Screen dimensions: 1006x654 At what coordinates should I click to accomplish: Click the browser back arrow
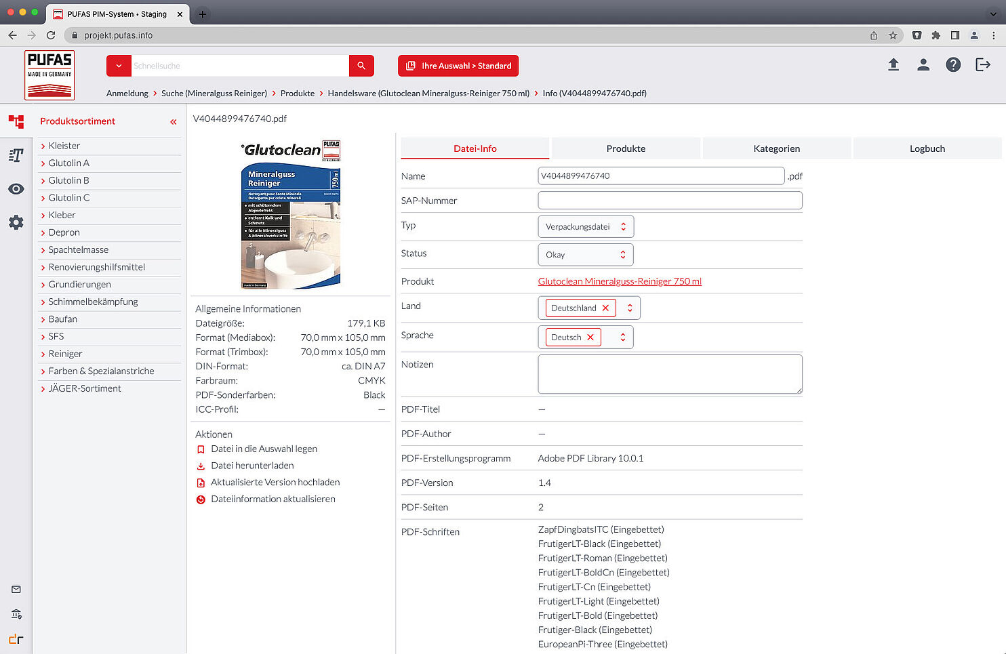click(x=12, y=35)
